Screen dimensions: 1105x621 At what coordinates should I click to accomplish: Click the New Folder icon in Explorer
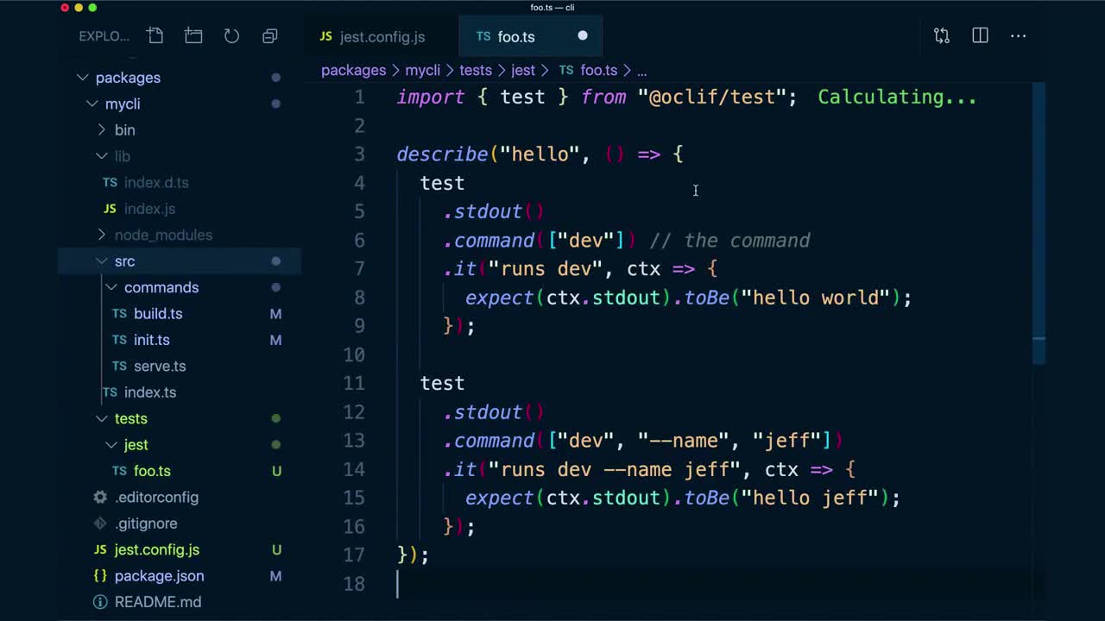tap(193, 36)
